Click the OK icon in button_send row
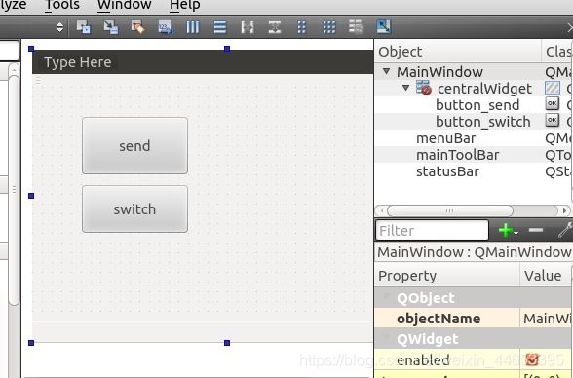Screen dimensions: 573x378 coord(553,103)
